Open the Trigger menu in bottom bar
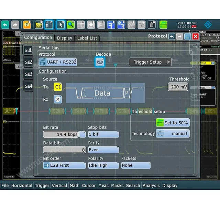The height and width of the screenshot is (220, 220). pos(42,186)
